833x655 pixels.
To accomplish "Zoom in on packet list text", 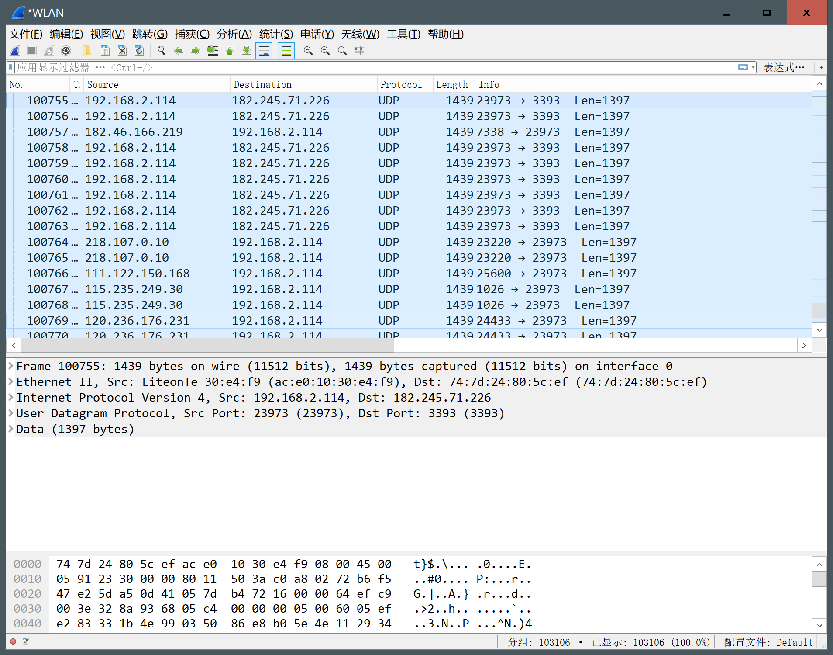I will tap(308, 51).
